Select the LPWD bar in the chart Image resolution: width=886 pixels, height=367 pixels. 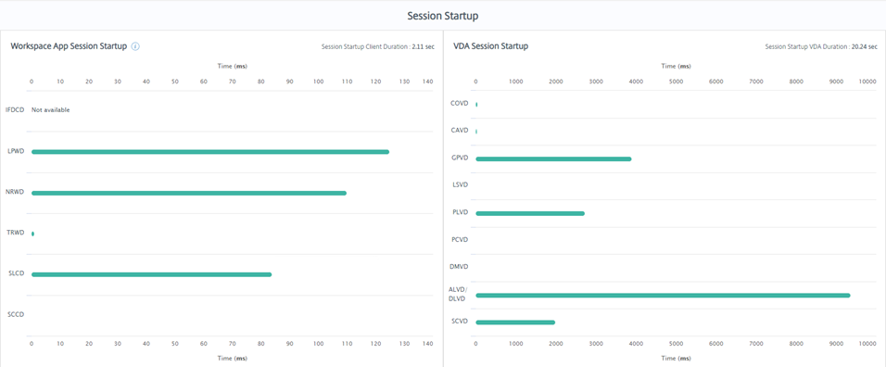[x=210, y=152]
